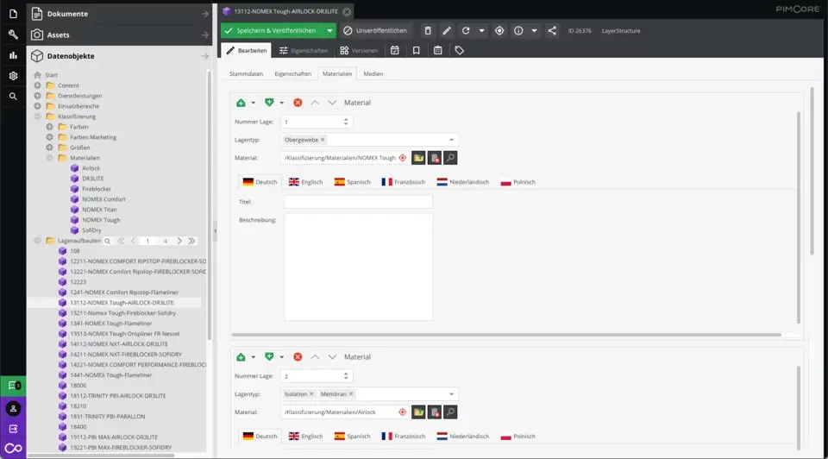Click the horizontal scrollbar below first Material block
The width and height of the screenshot is (828, 459).
pyautogui.click(x=506, y=335)
